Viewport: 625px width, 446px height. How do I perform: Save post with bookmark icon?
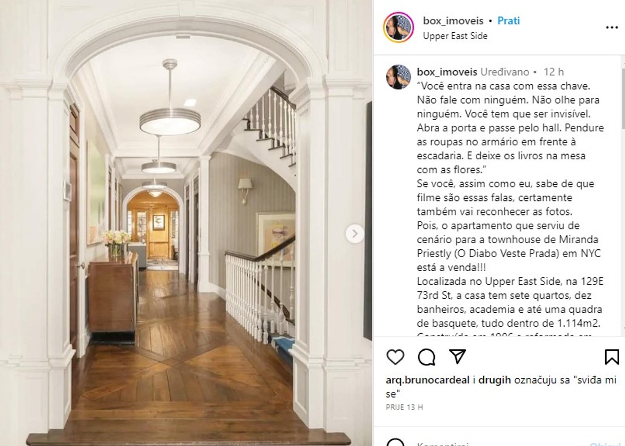coord(612,357)
